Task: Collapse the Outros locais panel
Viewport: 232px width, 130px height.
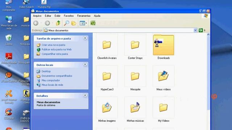Action: (x=85, y=65)
